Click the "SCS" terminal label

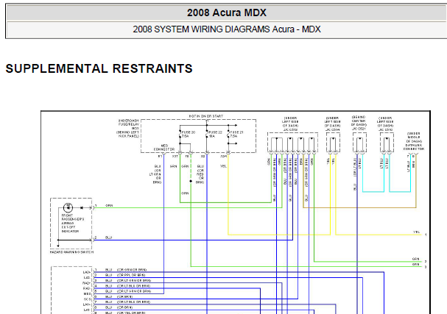[x=87, y=299]
